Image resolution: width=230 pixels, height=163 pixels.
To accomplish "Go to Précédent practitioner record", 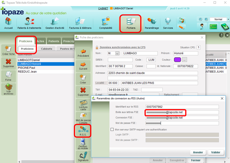I will pos(83,53).
